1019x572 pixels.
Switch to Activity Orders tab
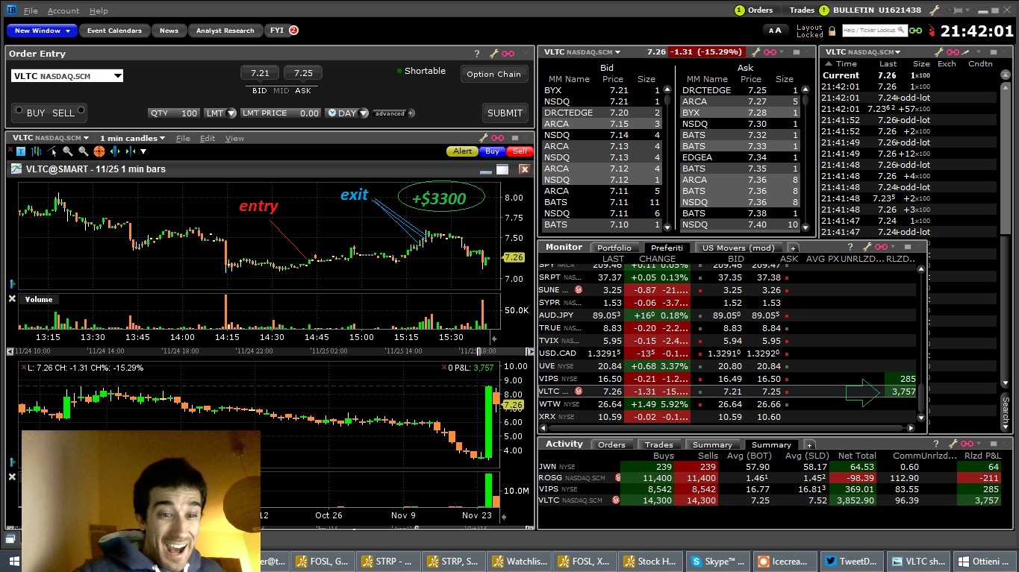(611, 444)
